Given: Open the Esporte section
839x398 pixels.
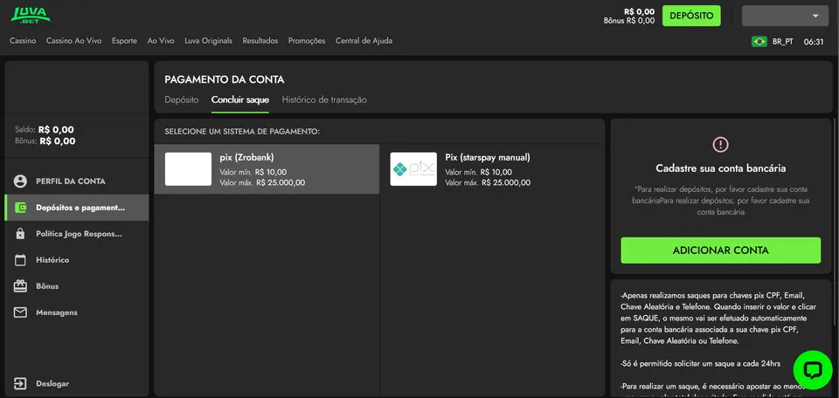Looking at the screenshot, I should click(x=124, y=41).
